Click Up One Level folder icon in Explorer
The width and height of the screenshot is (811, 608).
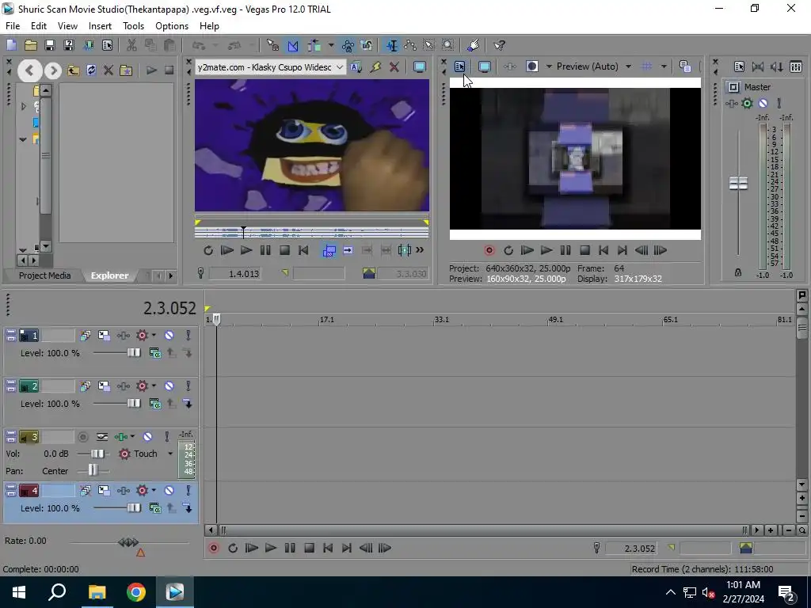tap(74, 70)
